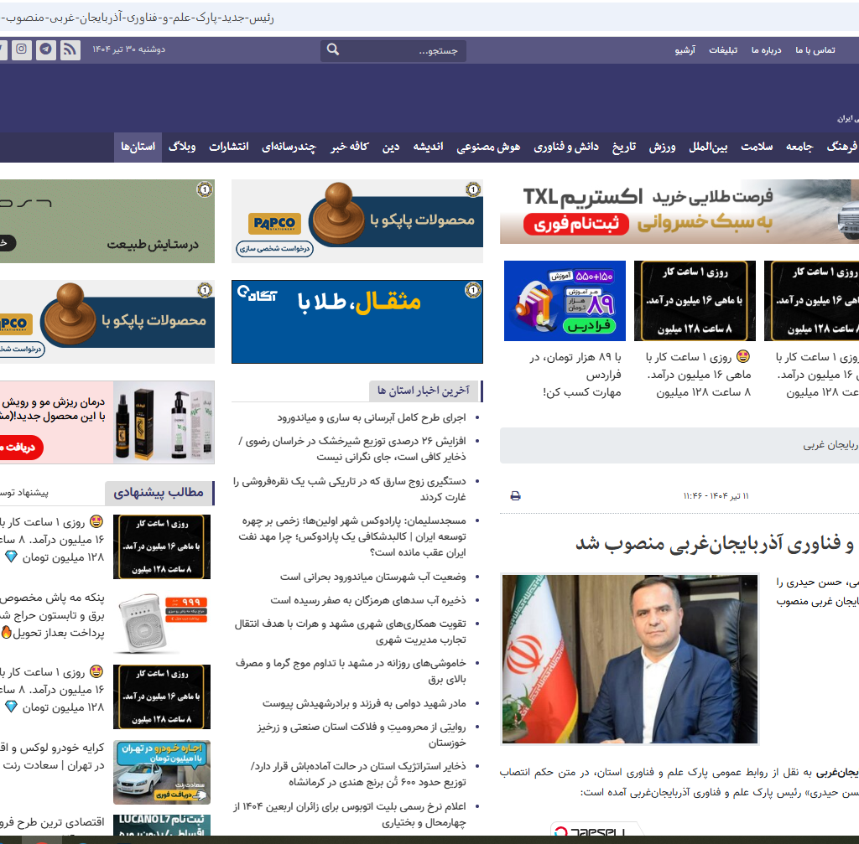Print the article using printer icon
This screenshot has height=844, width=859.
515,496
